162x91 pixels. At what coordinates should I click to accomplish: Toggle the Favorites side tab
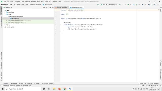(x=1, y=66)
